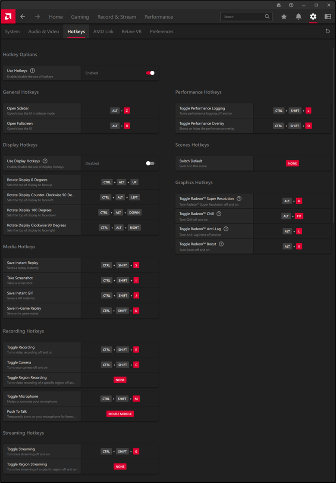Image resolution: width=336 pixels, height=483 pixels.
Task: Edit Toggle Recording hotkey
Action: coord(120,350)
